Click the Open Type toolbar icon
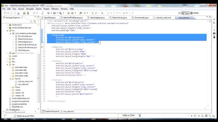The width and height of the screenshot is (218, 122). tap(80, 13)
